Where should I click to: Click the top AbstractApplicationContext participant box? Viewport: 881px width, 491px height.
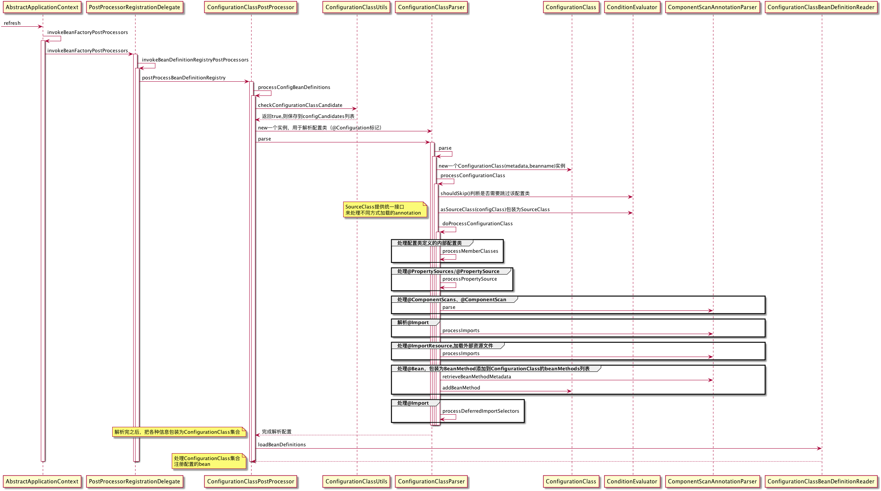coord(42,7)
